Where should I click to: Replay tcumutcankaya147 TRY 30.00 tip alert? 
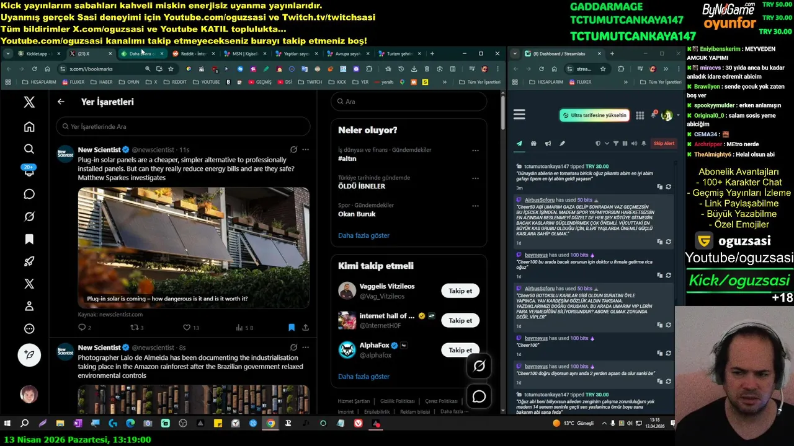pos(668,187)
